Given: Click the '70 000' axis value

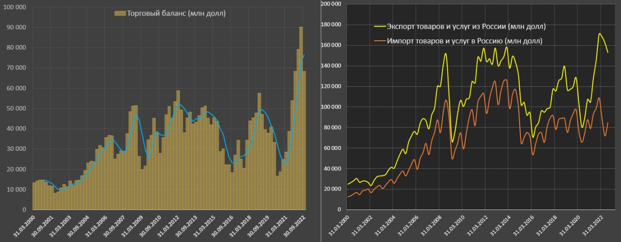Looking at the screenshot, I should point(16,68).
